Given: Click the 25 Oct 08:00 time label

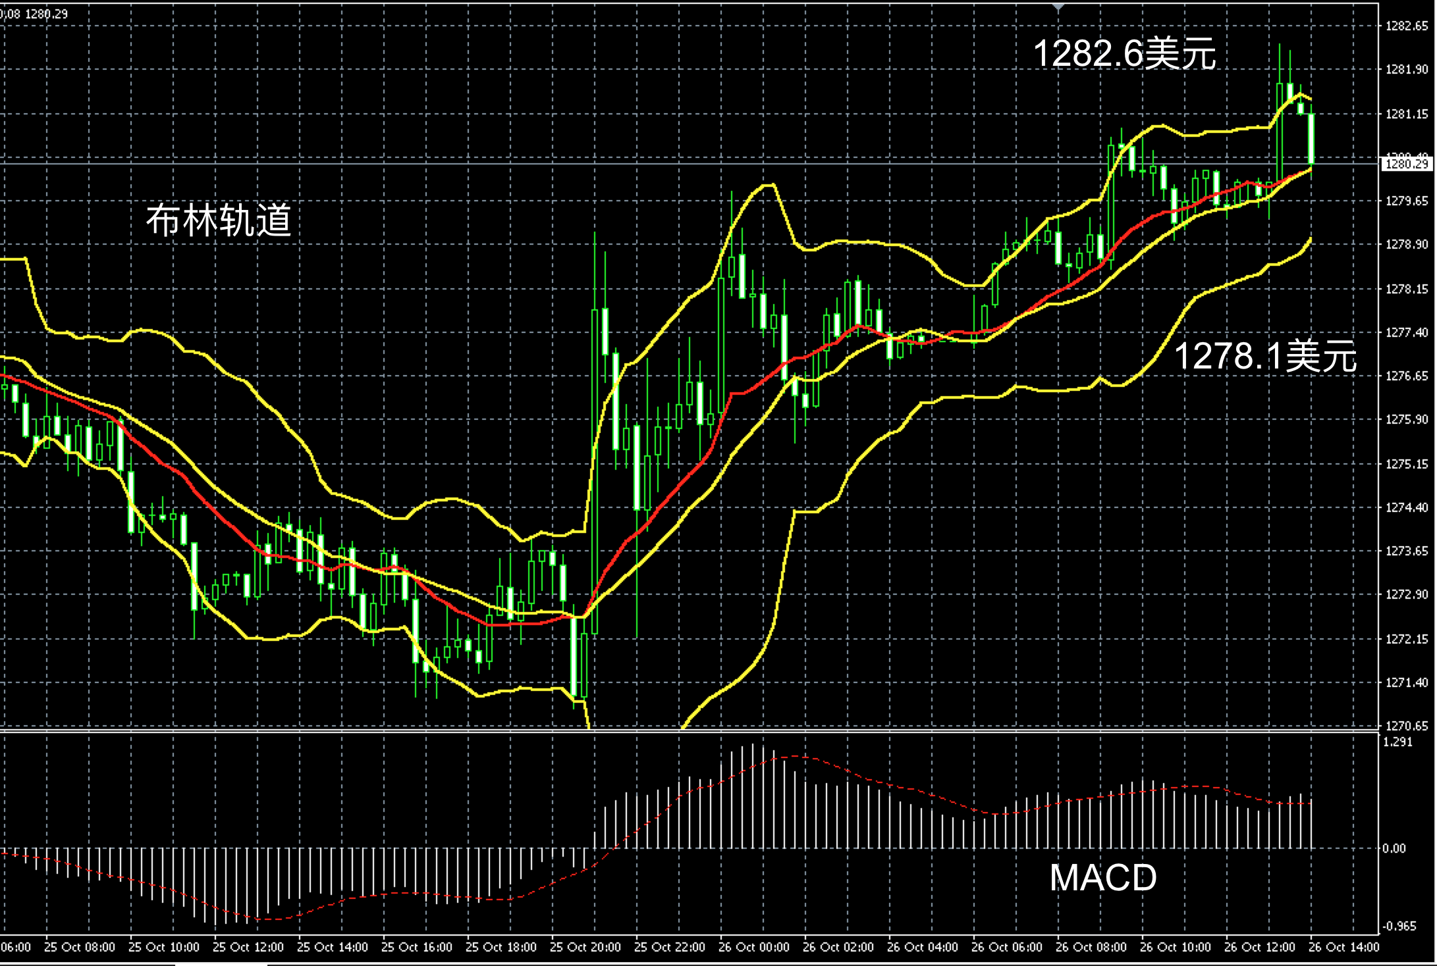Looking at the screenshot, I should pos(79,947).
